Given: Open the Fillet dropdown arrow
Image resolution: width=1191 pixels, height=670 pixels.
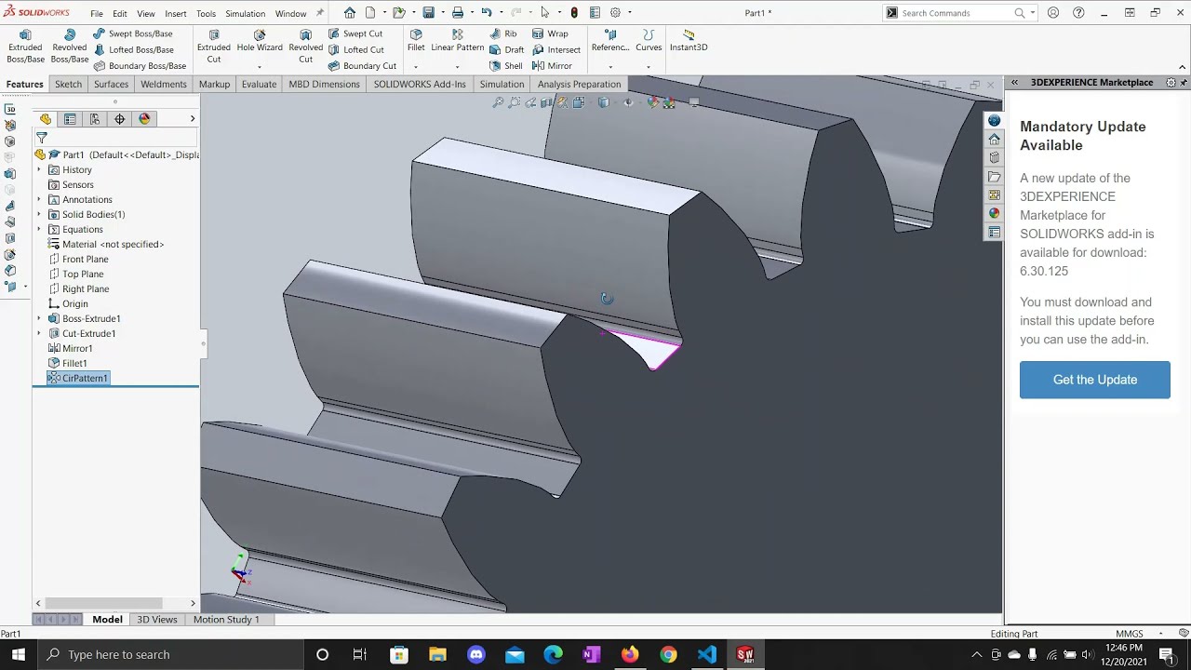Looking at the screenshot, I should coord(416,67).
